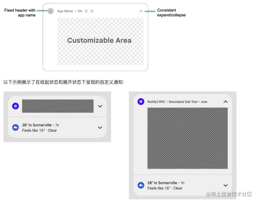Viewport: 258px width, 203px height.
Task: Click the gray app icon circle in header diagram
Action: (x=51, y=11)
